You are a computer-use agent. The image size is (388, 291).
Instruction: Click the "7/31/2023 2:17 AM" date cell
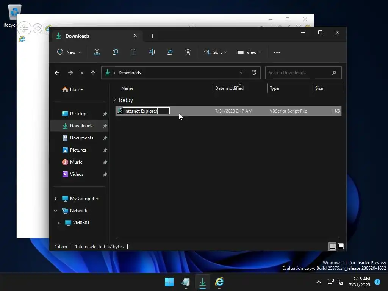click(233, 111)
